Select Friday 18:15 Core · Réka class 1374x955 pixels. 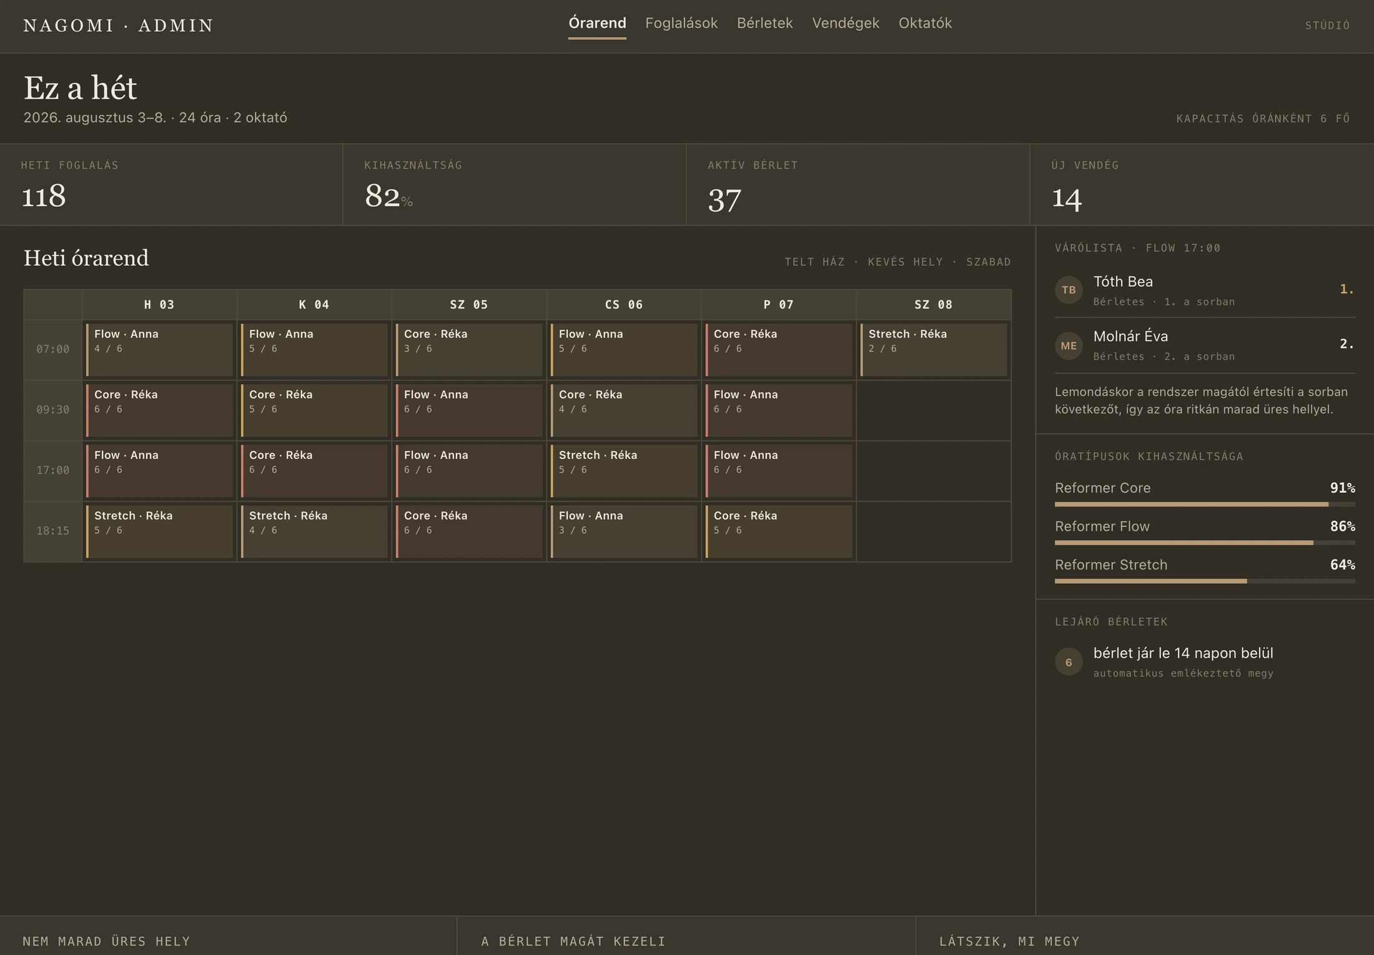(779, 532)
